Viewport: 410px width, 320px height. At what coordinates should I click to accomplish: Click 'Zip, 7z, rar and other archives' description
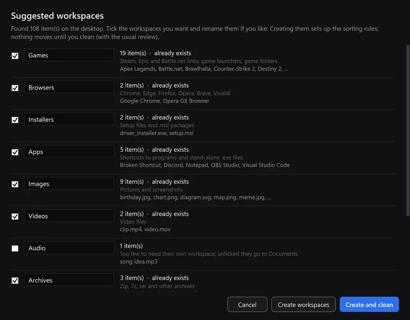(157, 286)
